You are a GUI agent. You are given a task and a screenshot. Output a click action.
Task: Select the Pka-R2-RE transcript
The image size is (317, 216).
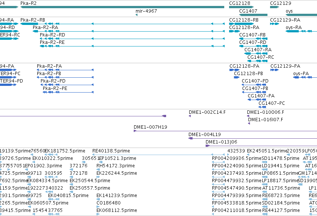[52, 42]
